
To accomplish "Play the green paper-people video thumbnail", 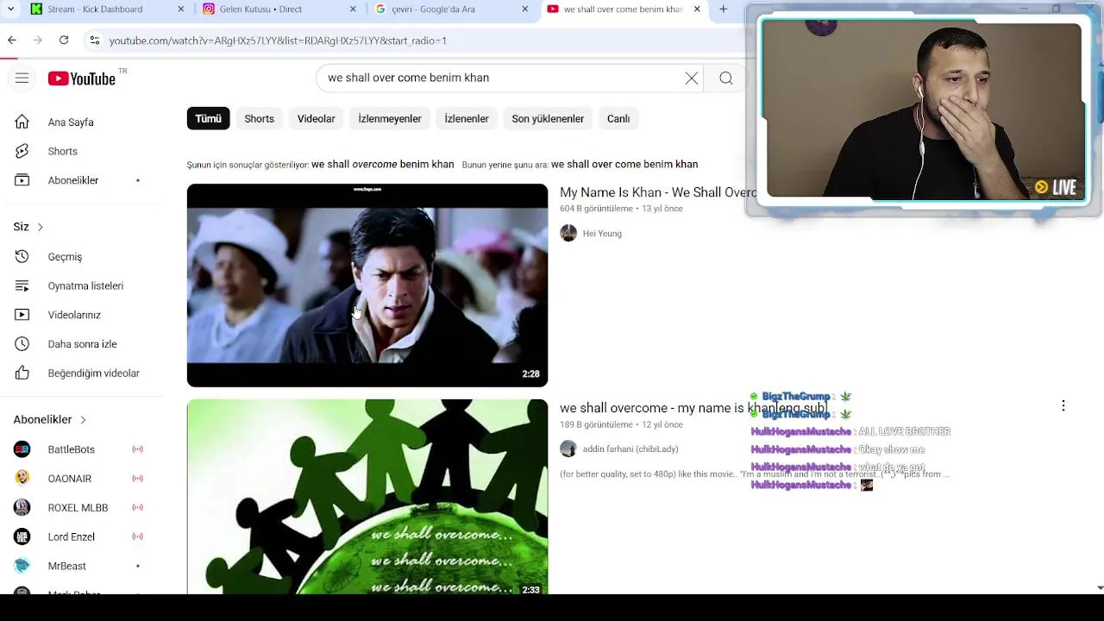I will point(367,497).
